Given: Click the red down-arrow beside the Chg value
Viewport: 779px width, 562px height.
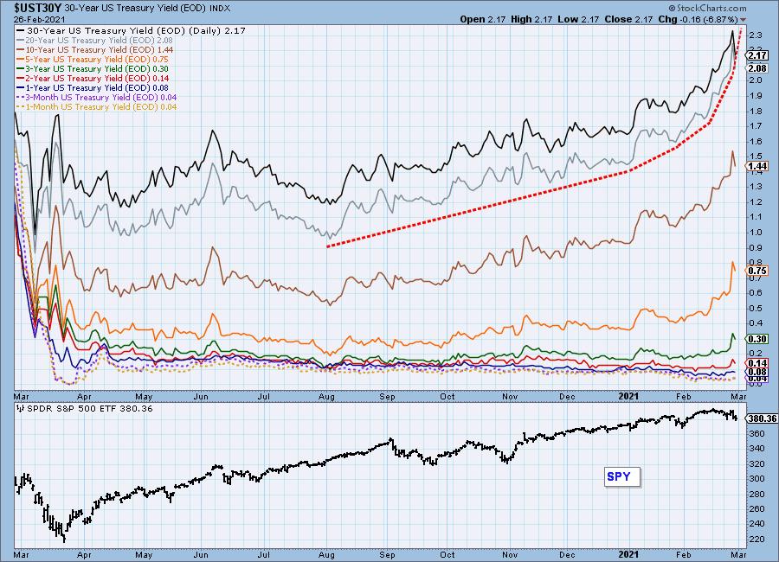Looking at the screenshot, I should pyautogui.click(x=744, y=19).
